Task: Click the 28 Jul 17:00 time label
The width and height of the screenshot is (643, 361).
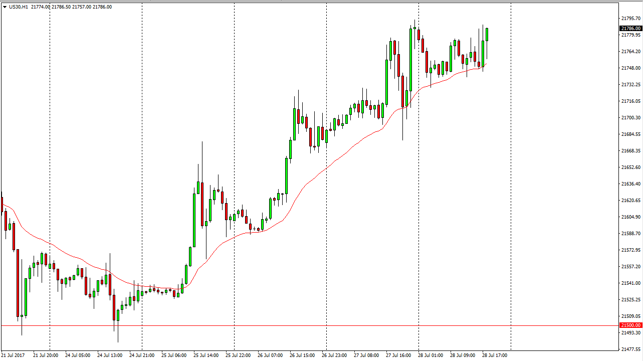Action: coord(494,355)
